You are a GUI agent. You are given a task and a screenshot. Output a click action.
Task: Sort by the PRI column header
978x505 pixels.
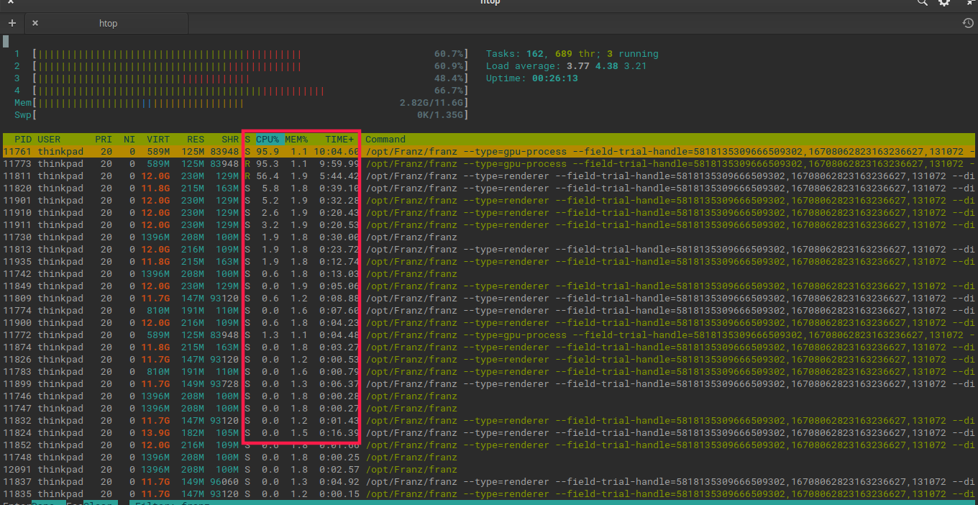pos(103,140)
